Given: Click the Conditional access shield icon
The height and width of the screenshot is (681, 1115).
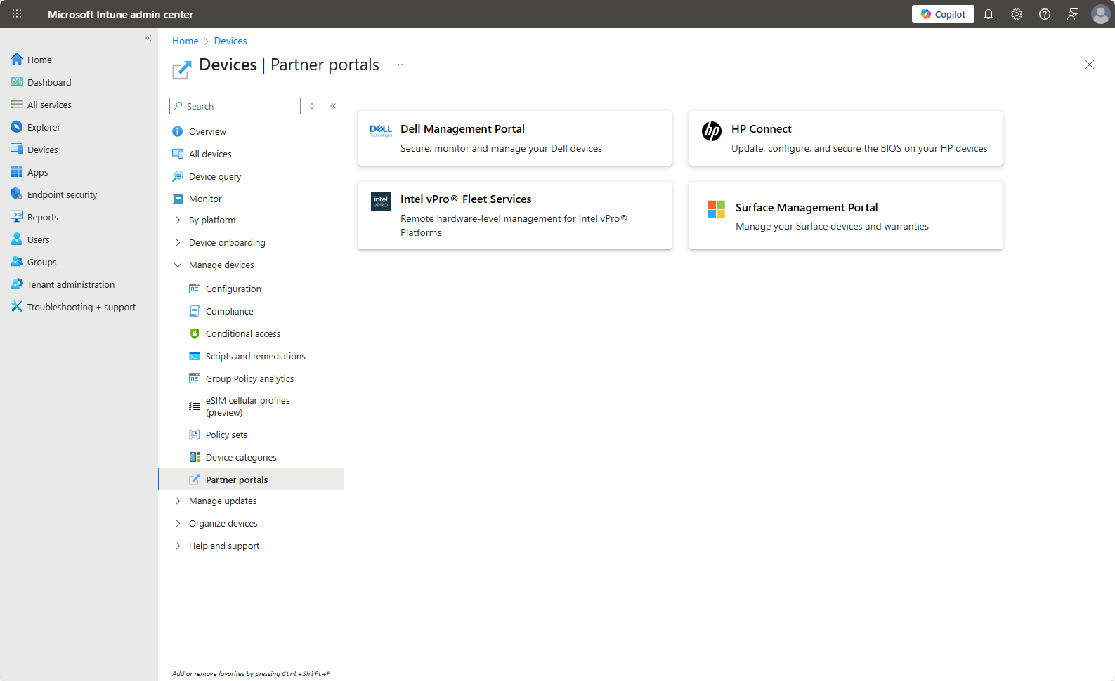Looking at the screenshot, I should tap(195, 333).
